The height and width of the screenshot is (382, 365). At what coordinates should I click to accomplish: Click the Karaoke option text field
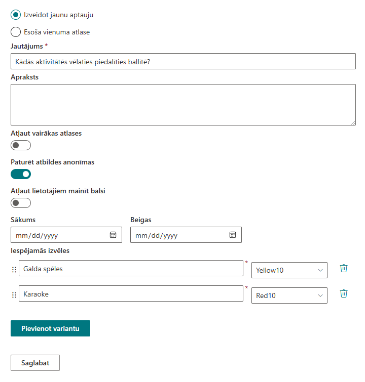coord(131,293)
